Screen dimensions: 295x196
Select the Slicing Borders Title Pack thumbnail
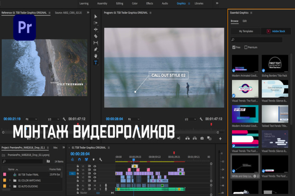[275, 64]
